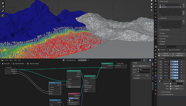Open Object Data green triangle tab in lower properties
This screenshot has width=186, height=106.
(x=156, y=87)
